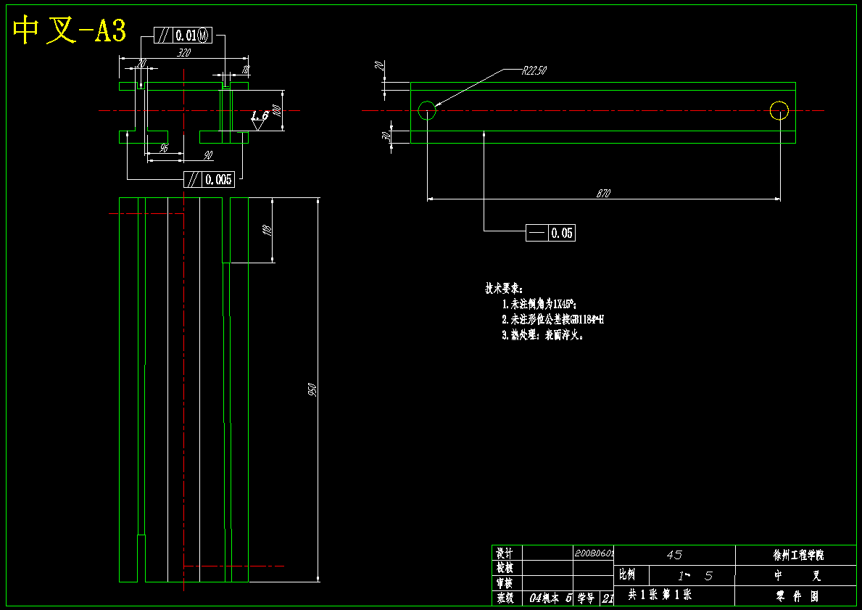Select the note "1.未注倒角为1X45°"

[x=539, y=304]
